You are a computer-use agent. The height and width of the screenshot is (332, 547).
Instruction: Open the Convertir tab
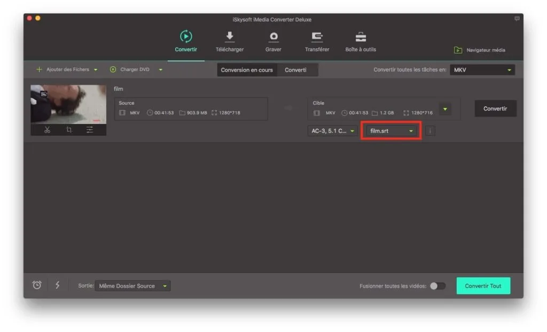(185, 42)
